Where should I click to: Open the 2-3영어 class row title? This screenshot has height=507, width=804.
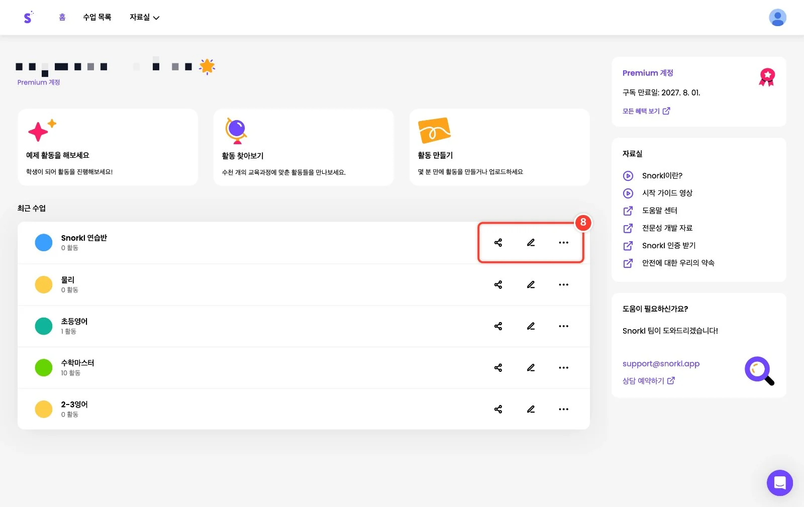74,404
